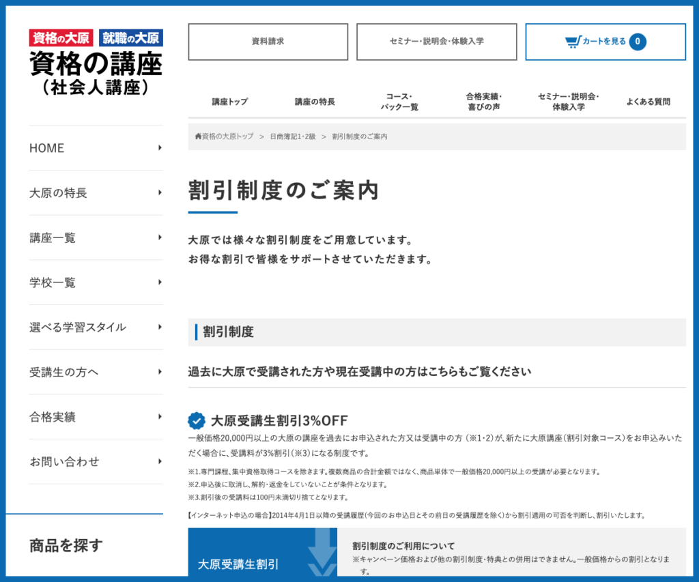699x582 pixels.
Task: Expand the arrow next to 学校一覧
Action: [160, 282]
